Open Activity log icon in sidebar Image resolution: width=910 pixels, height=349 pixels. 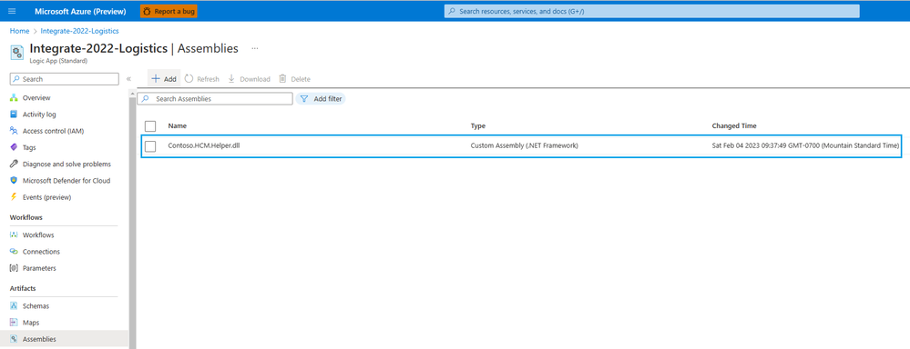tap(14, 115)
